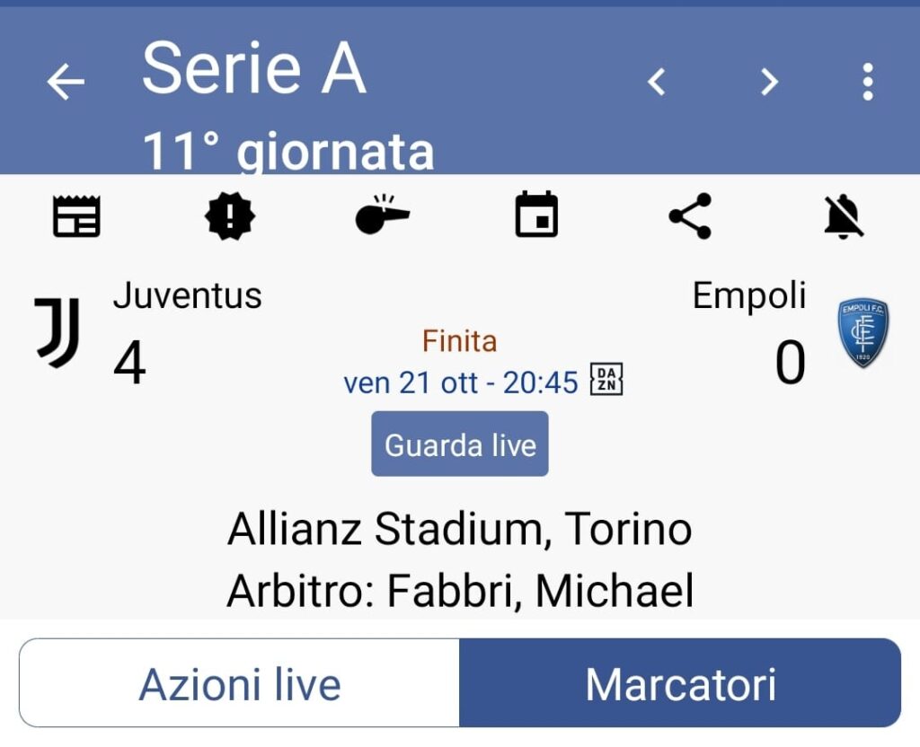
Task: Tap the alert badge icon
Action: (x=230, y=216)
